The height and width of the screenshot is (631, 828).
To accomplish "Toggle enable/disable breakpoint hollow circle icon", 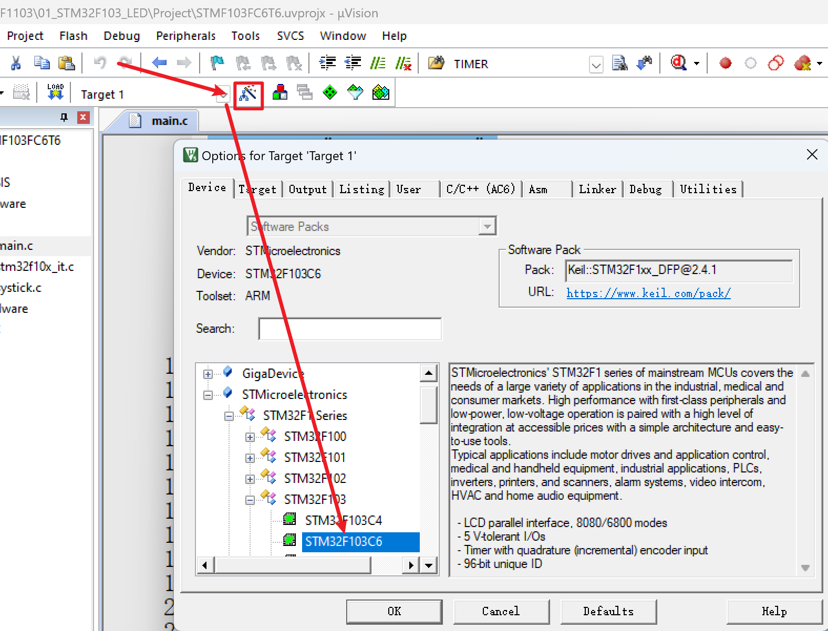I will click(x=751, y=64).
